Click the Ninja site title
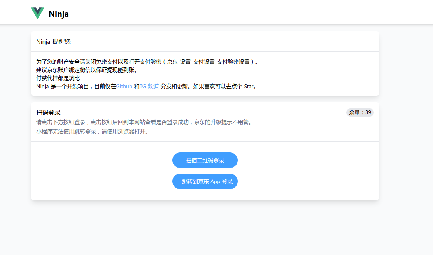 pyautogui.click(x=58, y=14)
